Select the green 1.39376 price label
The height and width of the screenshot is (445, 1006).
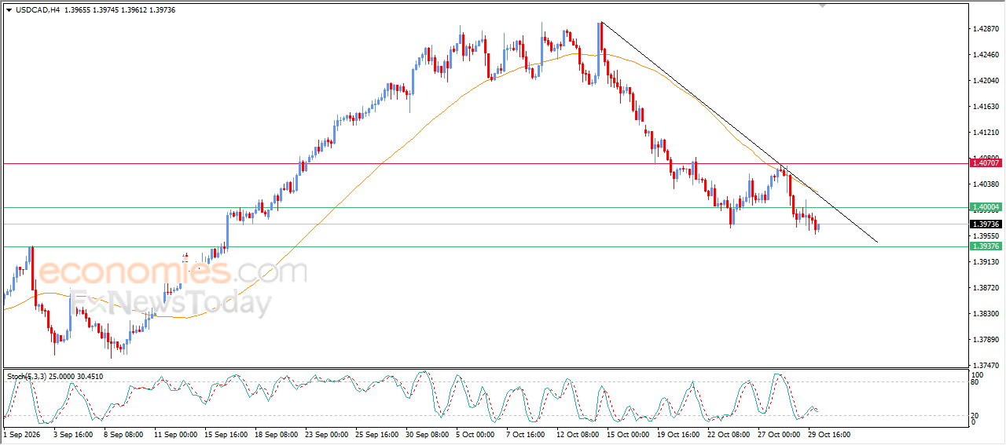(986, 246)
